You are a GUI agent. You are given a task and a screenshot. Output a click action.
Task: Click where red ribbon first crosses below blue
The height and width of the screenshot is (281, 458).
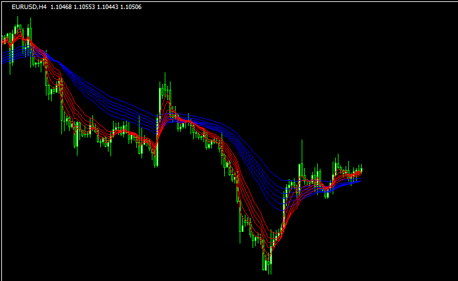click(44, 57)
